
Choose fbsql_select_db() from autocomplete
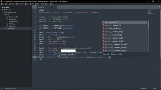point(125,32)
